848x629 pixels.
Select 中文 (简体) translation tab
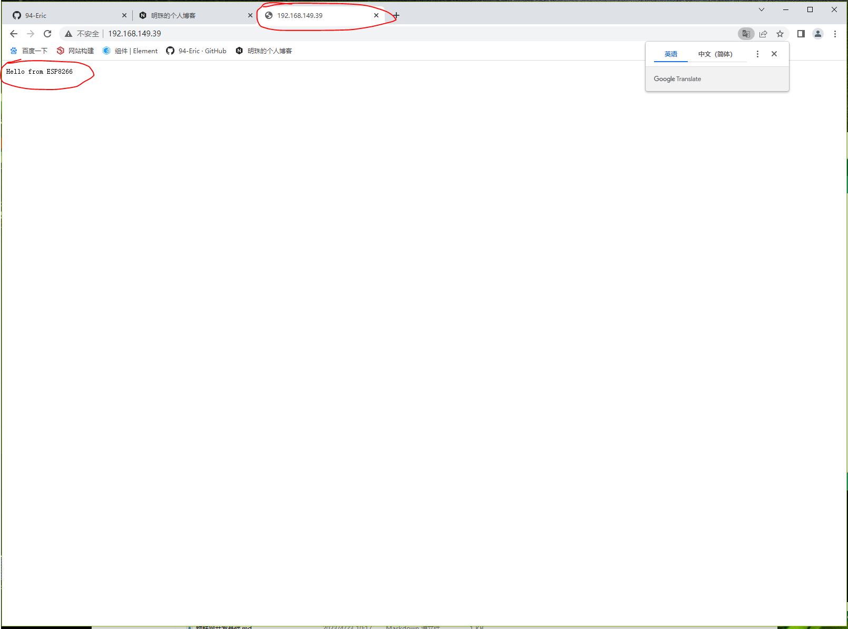(715, 54)
